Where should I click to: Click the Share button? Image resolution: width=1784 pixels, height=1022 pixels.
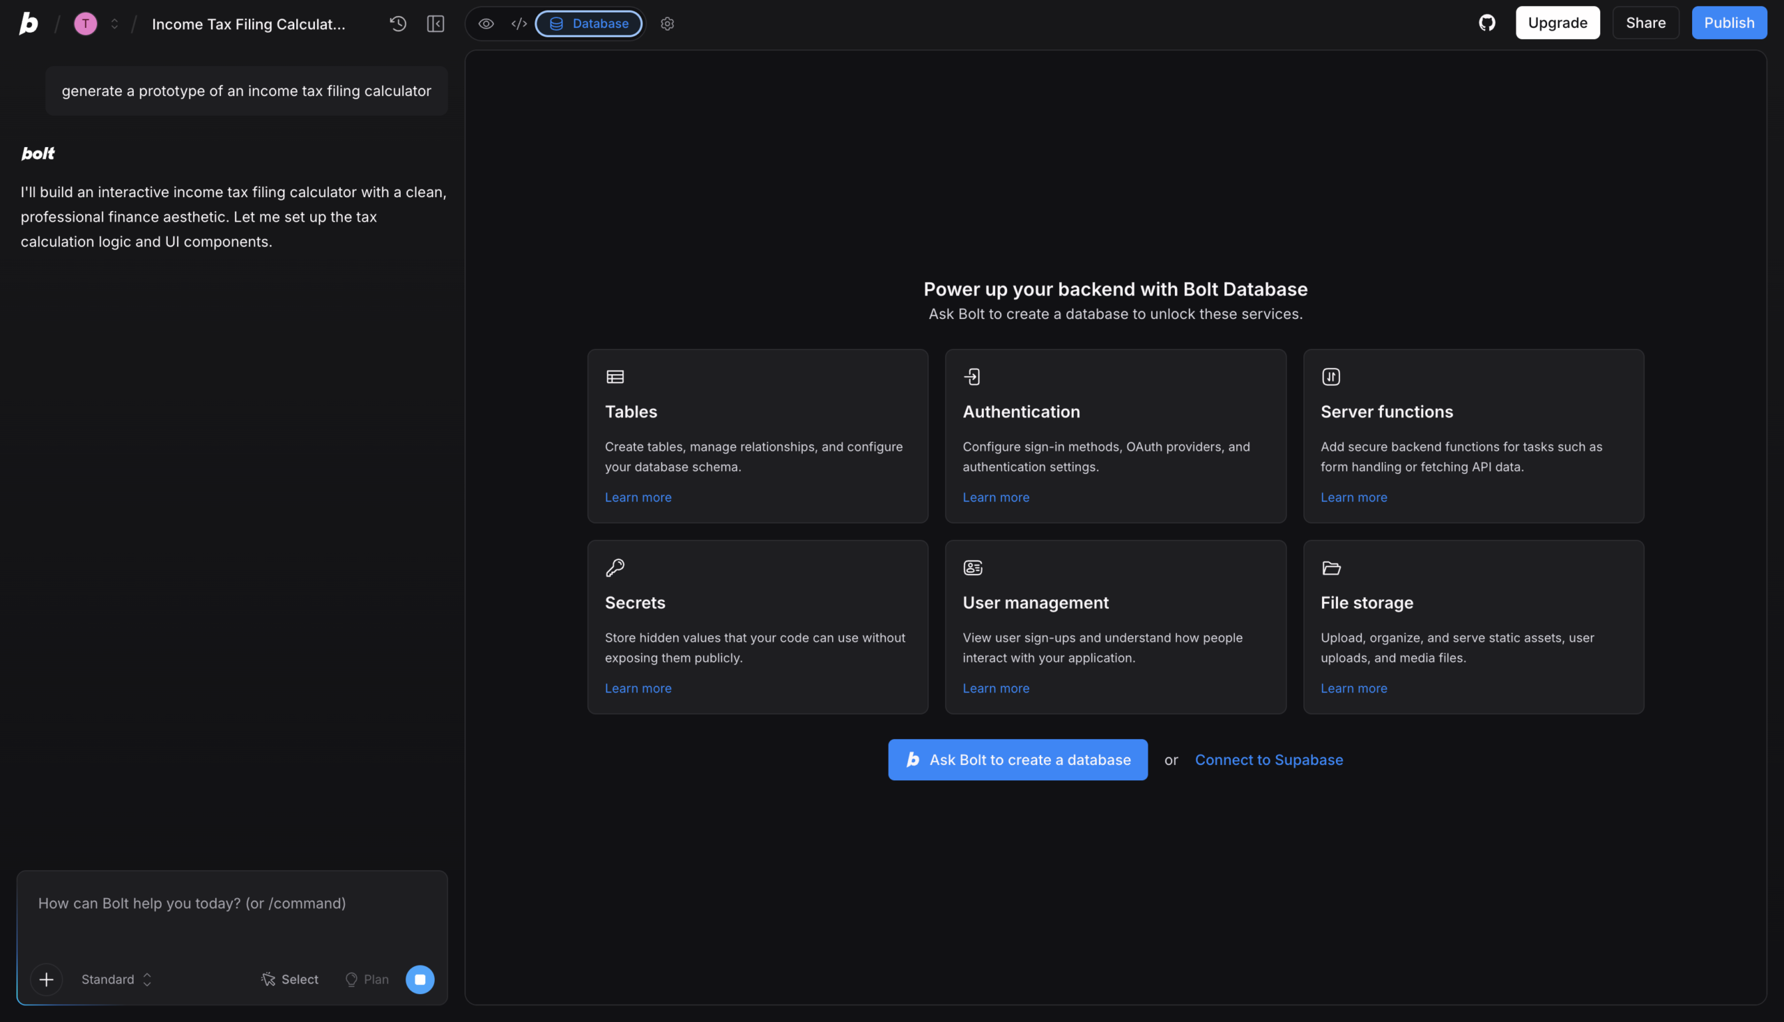pyautogui.click(x=1646, y=23)
